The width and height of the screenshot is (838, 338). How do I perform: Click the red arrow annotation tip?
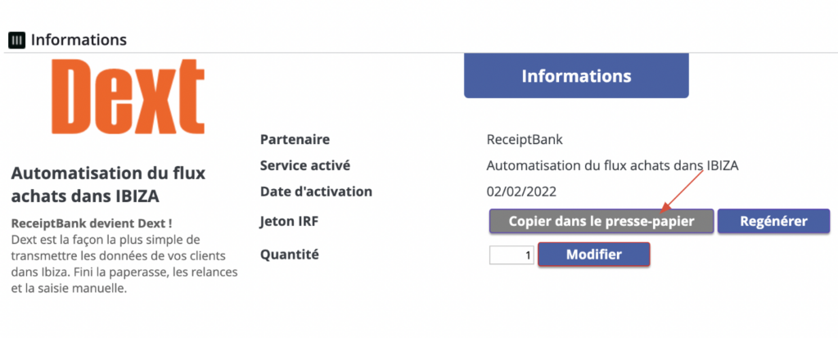(664, 210)
